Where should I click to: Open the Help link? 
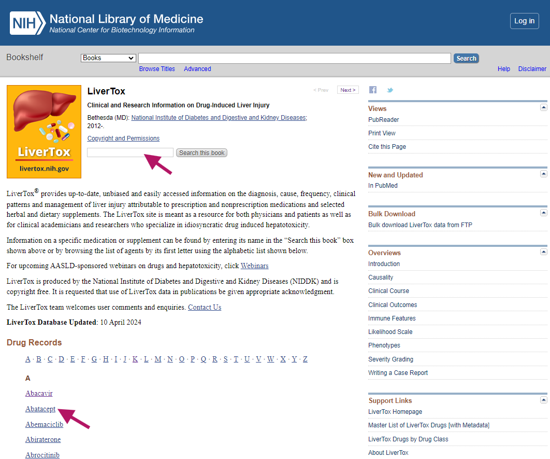(x=504, y=69)
